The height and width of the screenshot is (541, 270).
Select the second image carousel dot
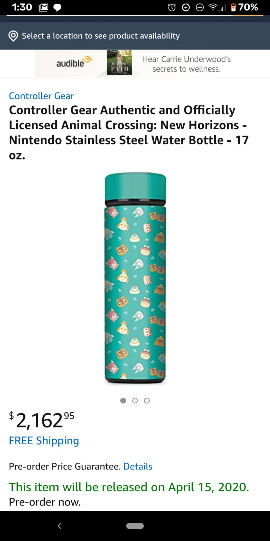pyautogui.click(x=135, y=401)
